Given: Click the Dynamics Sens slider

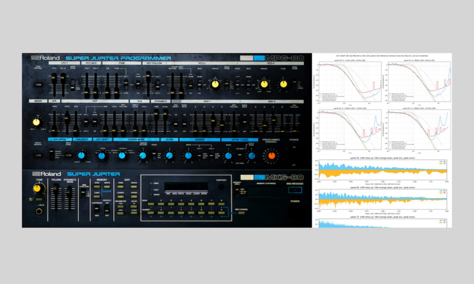Looking at the screenshot, I should click(x=69, y=198).
